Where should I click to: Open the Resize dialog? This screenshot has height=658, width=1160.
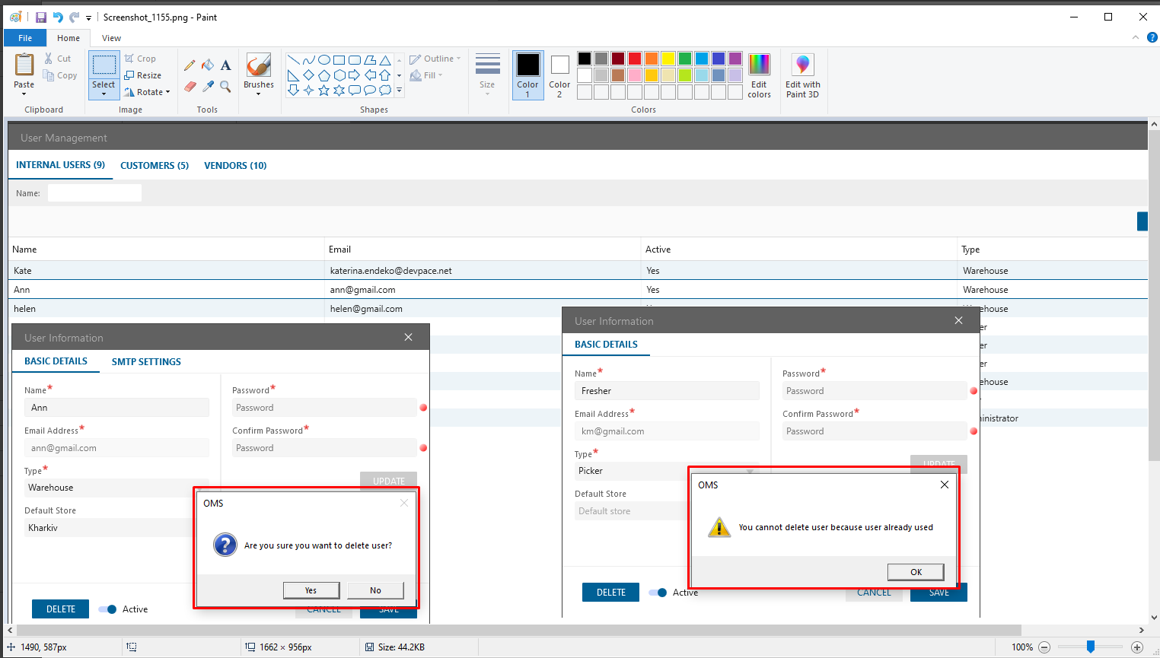(x=143, y=75)
